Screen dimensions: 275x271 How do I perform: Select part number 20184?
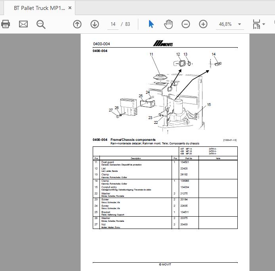[184, 199]
